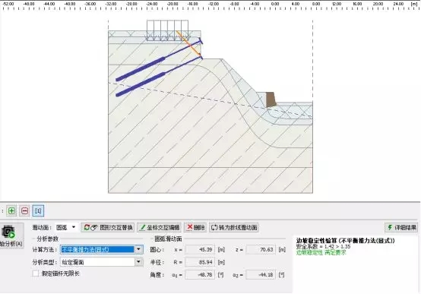The width and height of the screenshot is (421, 294).
Task: Enable the 假定锚杆无限长 checkbox
Action: click(36, 273)
